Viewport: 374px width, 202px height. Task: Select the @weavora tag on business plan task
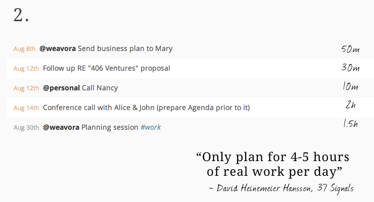coord(58,48)
